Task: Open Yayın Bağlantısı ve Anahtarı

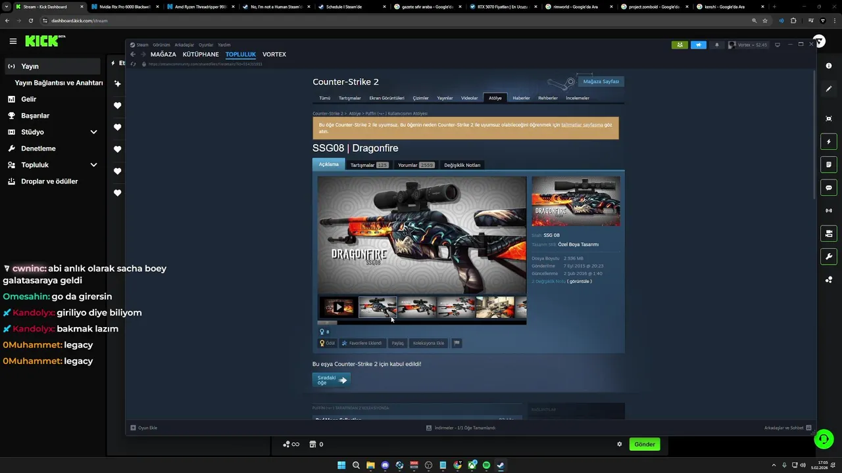Action: click(59, 83)
